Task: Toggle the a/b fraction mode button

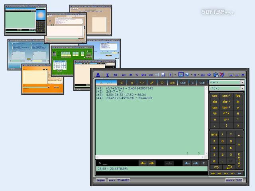Action: [172, 83]
